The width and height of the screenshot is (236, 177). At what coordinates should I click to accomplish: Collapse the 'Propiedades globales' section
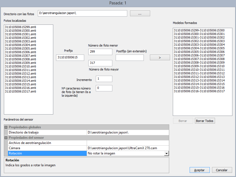(x=6, y=127)
